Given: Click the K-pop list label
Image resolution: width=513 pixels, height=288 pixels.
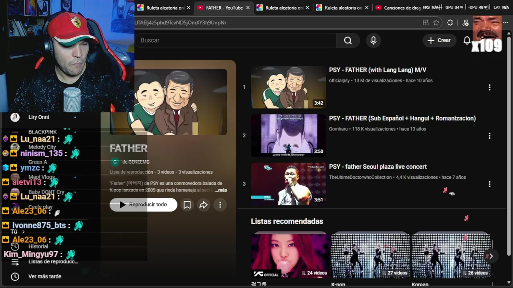Looking at the screenshot, I should pyautogui.click(x=338, y=285).
